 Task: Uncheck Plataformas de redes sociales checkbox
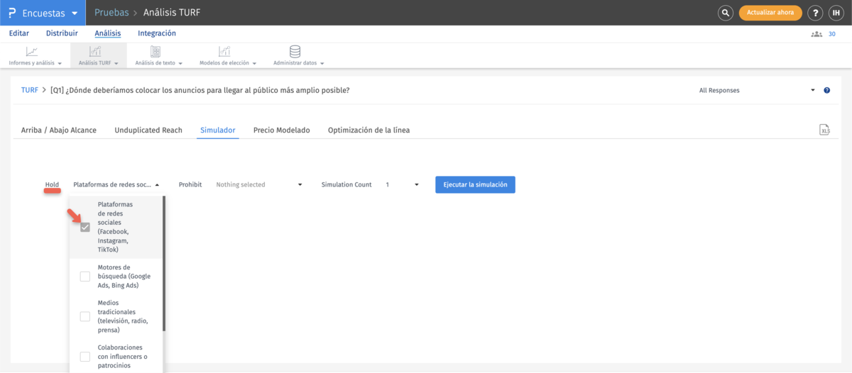pyautogui.click(x=85, y=228)
